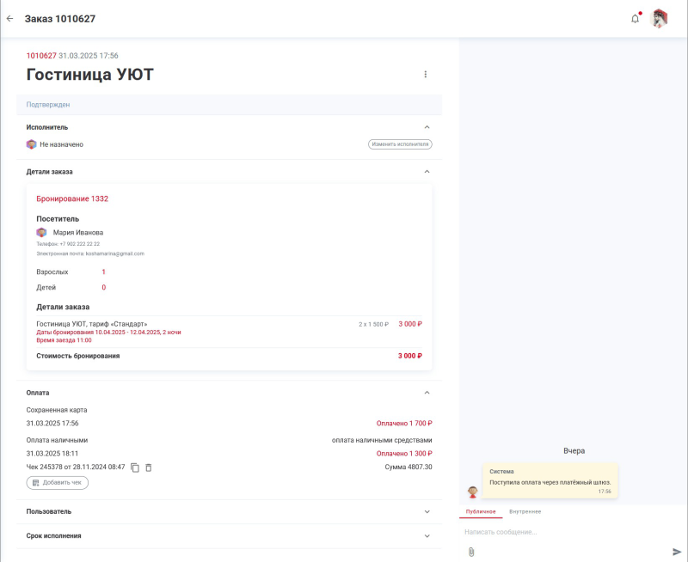688x562 pixels.
Task: Copy the check number 245378
Action: (x=135, y=468)
